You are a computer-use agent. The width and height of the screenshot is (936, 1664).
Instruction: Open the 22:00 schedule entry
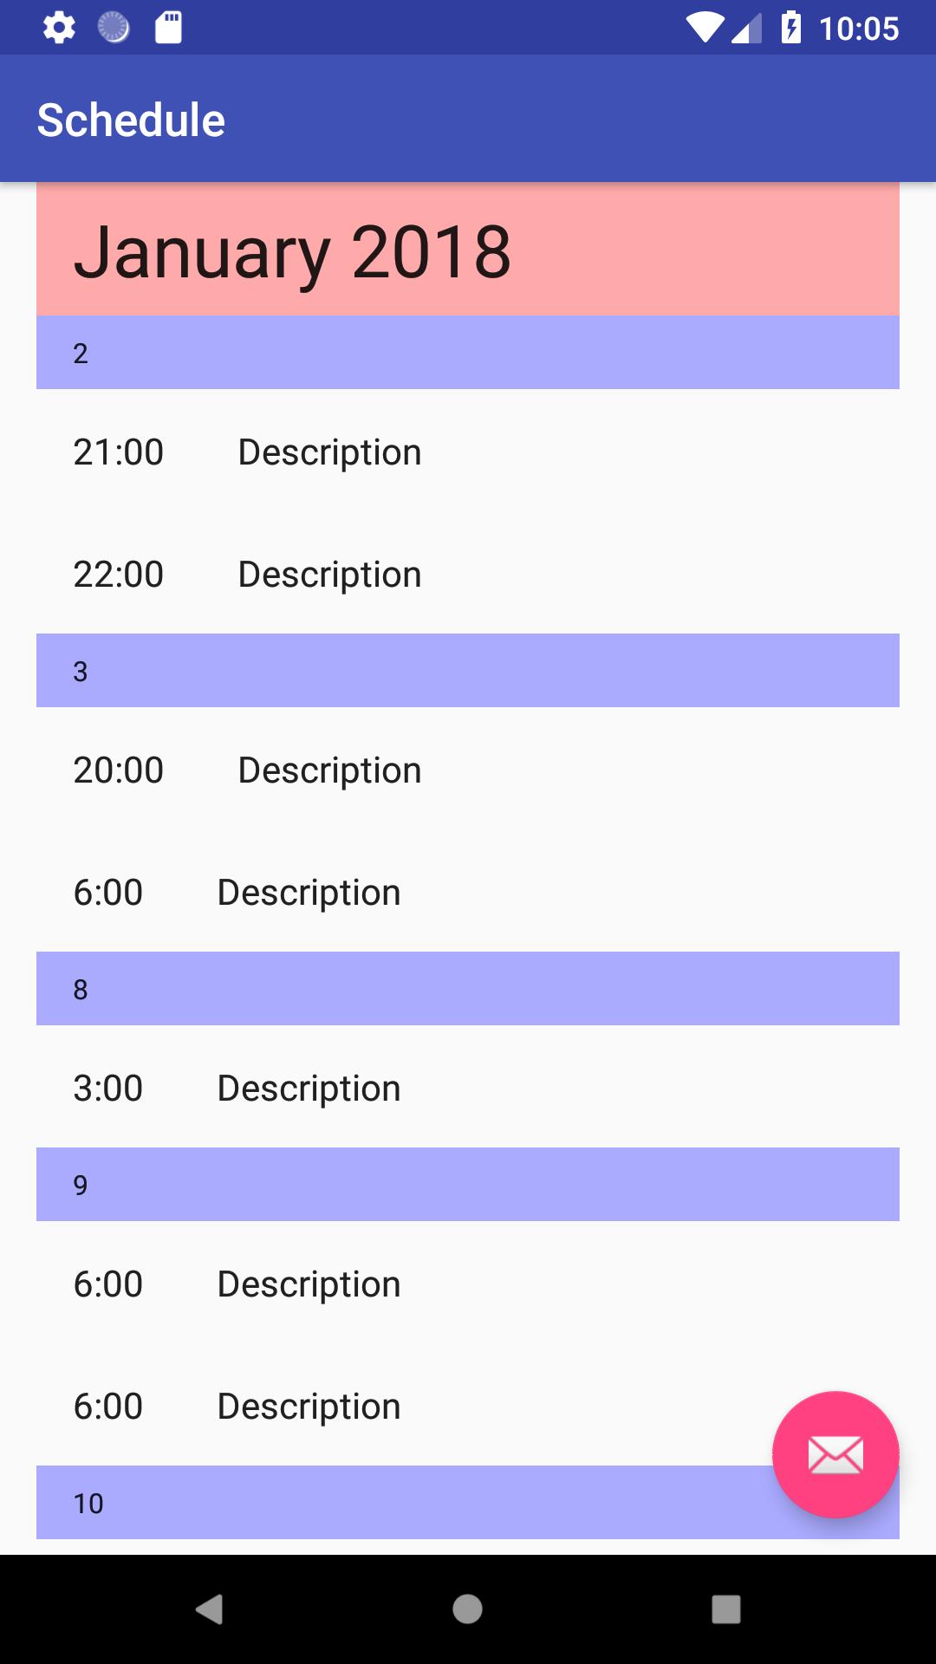pos(467,574)
